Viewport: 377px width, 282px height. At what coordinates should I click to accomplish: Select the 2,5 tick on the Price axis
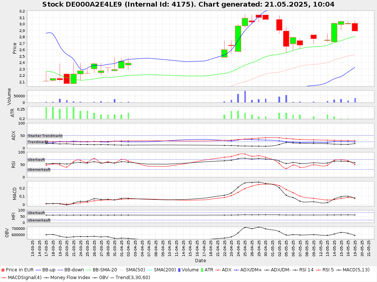coord(22,56)
